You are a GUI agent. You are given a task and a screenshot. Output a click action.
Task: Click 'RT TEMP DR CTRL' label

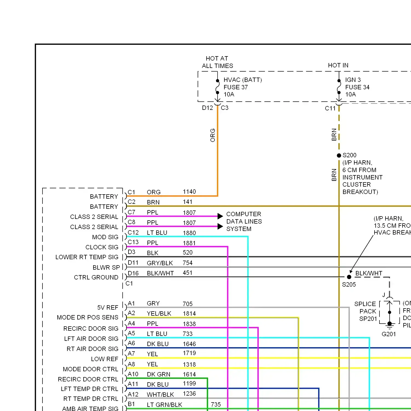point(91,399)
